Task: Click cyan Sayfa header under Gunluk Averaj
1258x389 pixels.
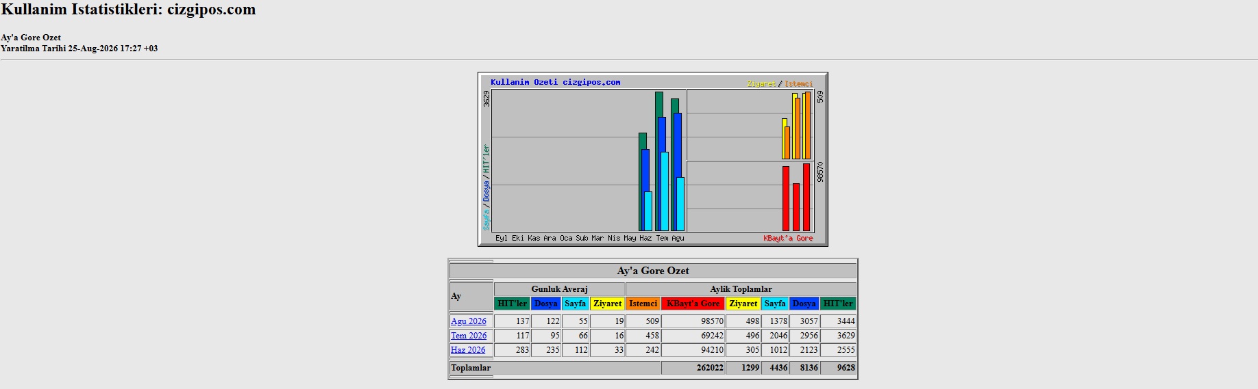Action: tap(576, 304)
